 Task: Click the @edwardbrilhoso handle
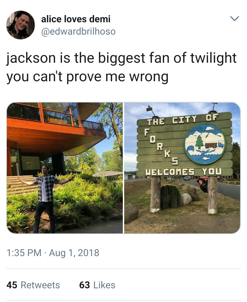tap(78, 32)
